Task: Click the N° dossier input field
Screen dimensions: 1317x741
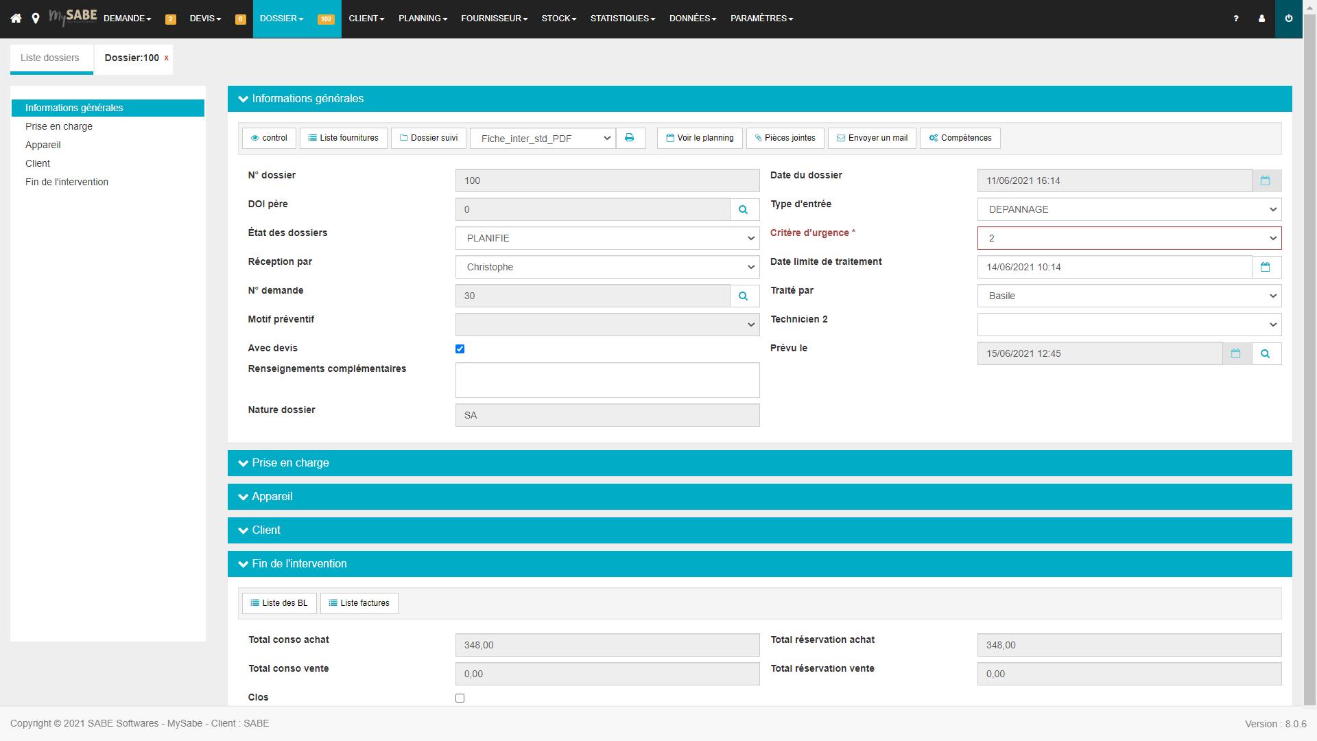Action: [x=608, y=180]
